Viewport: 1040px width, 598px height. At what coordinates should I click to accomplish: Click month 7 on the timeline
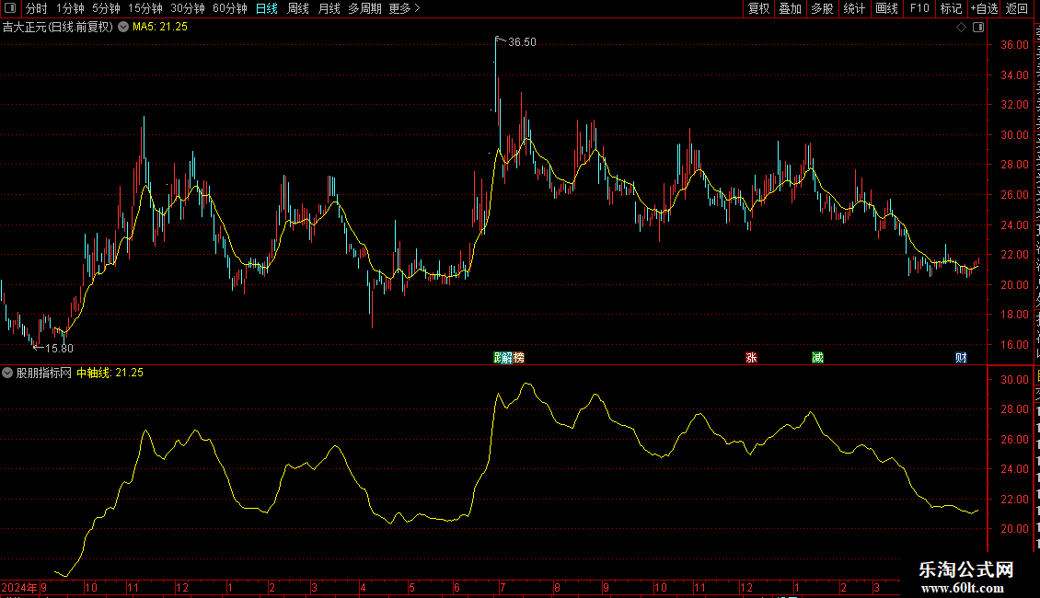(x=503, y=587)
